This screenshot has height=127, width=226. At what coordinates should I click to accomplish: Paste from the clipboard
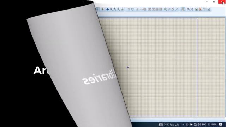click(x=145, y=9)
